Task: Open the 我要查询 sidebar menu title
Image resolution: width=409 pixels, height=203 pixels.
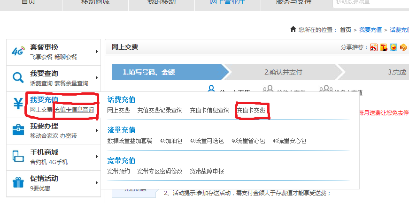Action: [x=44, y=74]
